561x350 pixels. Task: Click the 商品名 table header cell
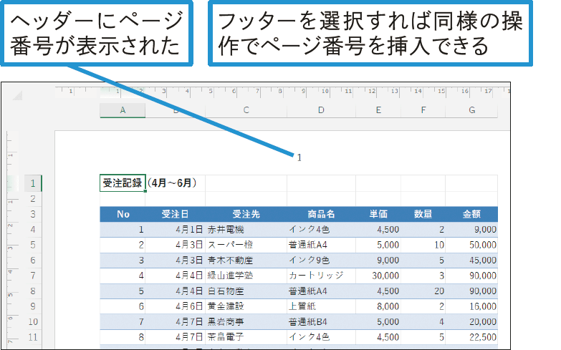[321, 214]
